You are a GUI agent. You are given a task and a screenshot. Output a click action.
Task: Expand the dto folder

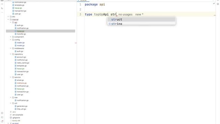tap(8, 17)
